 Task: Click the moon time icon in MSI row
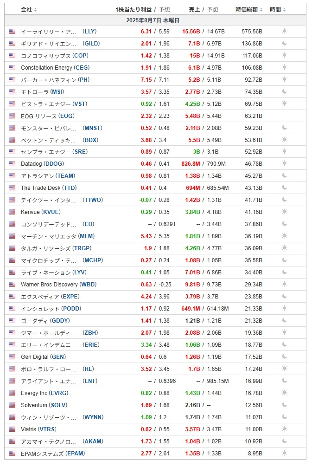click(x=284, y=91)
